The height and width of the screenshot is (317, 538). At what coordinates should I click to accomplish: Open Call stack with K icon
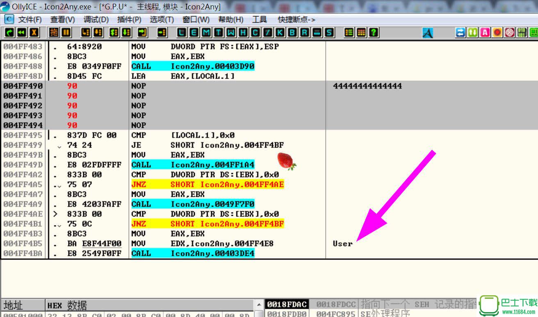click(280, 32)
